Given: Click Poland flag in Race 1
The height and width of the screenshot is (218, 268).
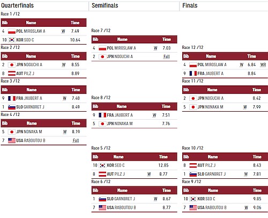Looking at the screenshot, I should tap(12, 31).
